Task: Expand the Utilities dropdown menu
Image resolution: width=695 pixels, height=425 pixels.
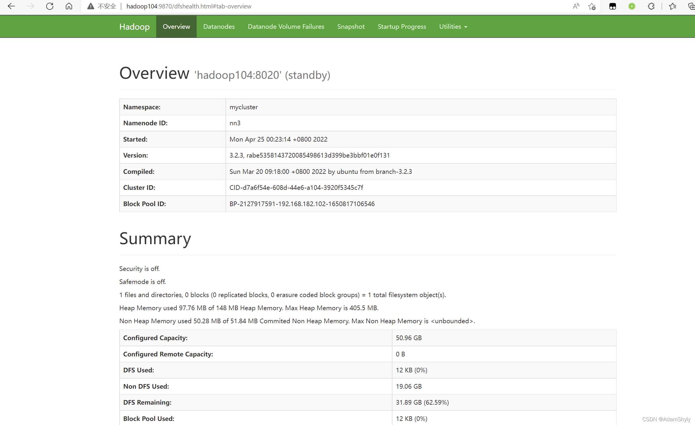Action: [453, 26]
